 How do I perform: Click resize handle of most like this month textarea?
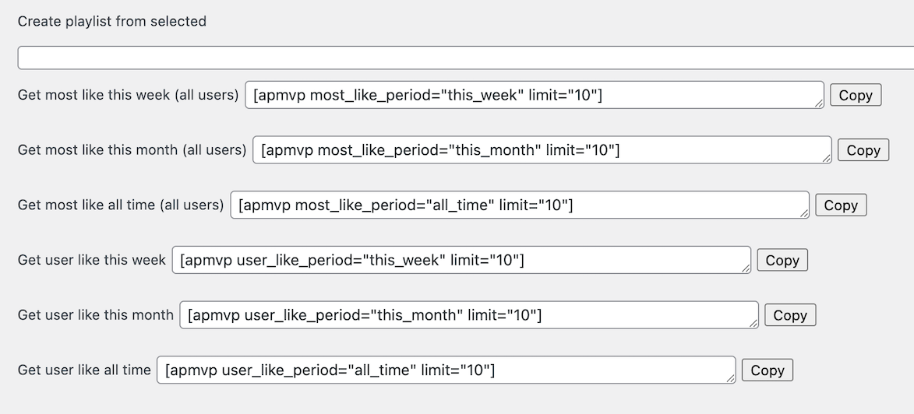(x=826, y=158)
